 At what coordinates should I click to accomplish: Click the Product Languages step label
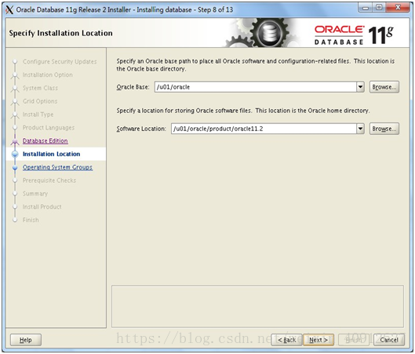point(49,128)
